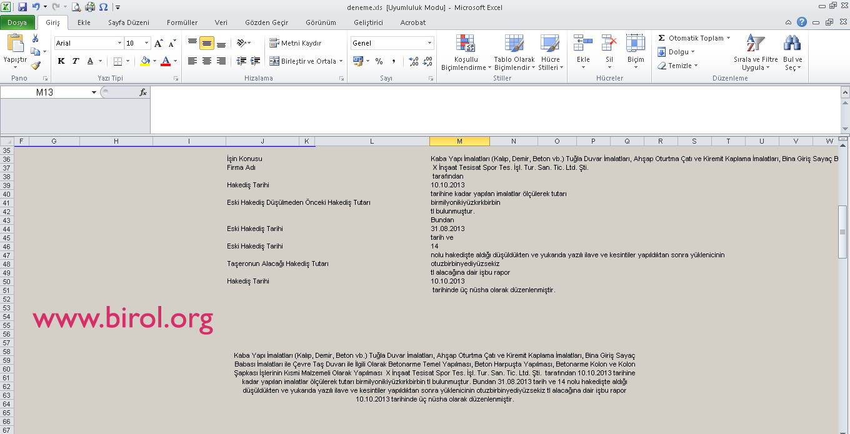
Task: Switch to the Ekle tab
Action: [84, 22]
